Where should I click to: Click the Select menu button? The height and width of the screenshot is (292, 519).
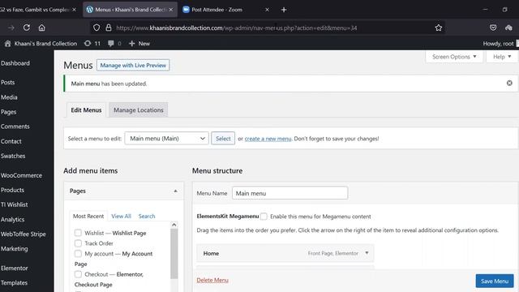point(223,139)
